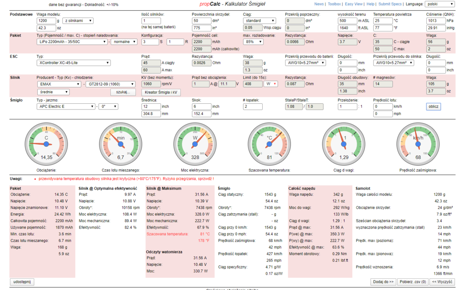Click the thrust-to-weight gauge (Ciąg d wagi)
This screenshot has height=290, width=459.
(x=344, y=144)
